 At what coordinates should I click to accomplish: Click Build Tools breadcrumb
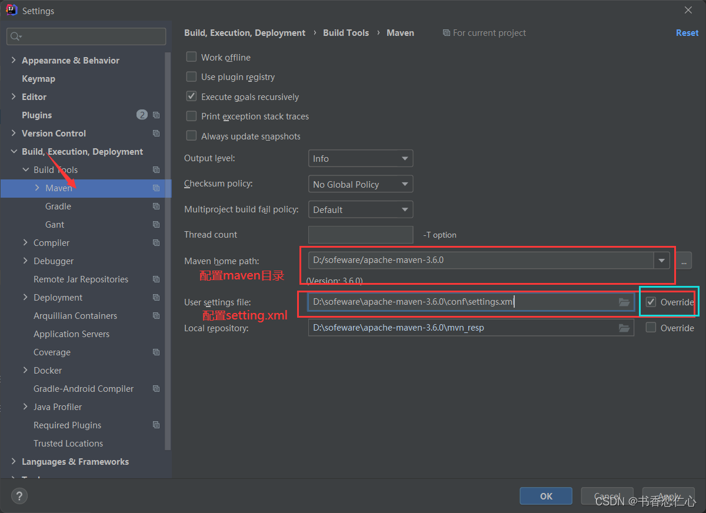(x=346, y=33)
